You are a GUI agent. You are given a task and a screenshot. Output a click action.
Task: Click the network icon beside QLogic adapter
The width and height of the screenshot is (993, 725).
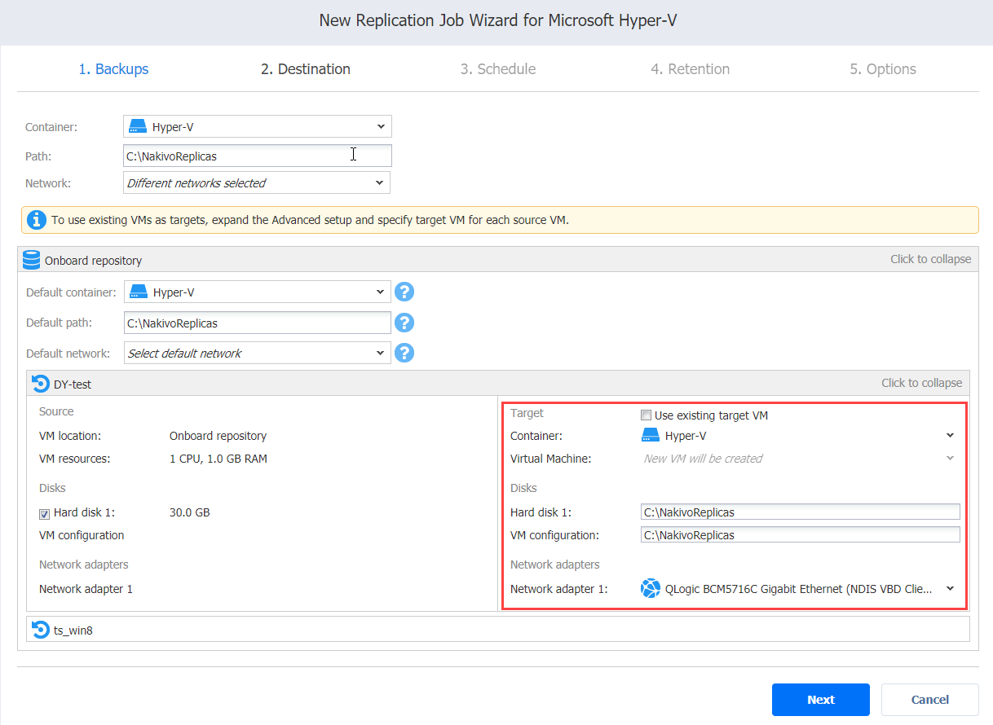click(651, 588)
